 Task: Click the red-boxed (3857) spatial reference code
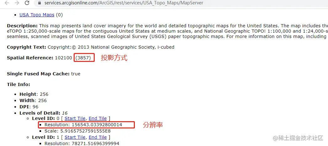pyautogui.click(x=84, y=57)
